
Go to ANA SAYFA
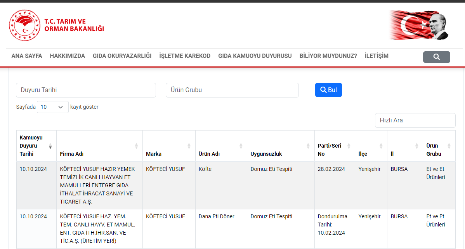pyautogui.click(x=27, y=56)
